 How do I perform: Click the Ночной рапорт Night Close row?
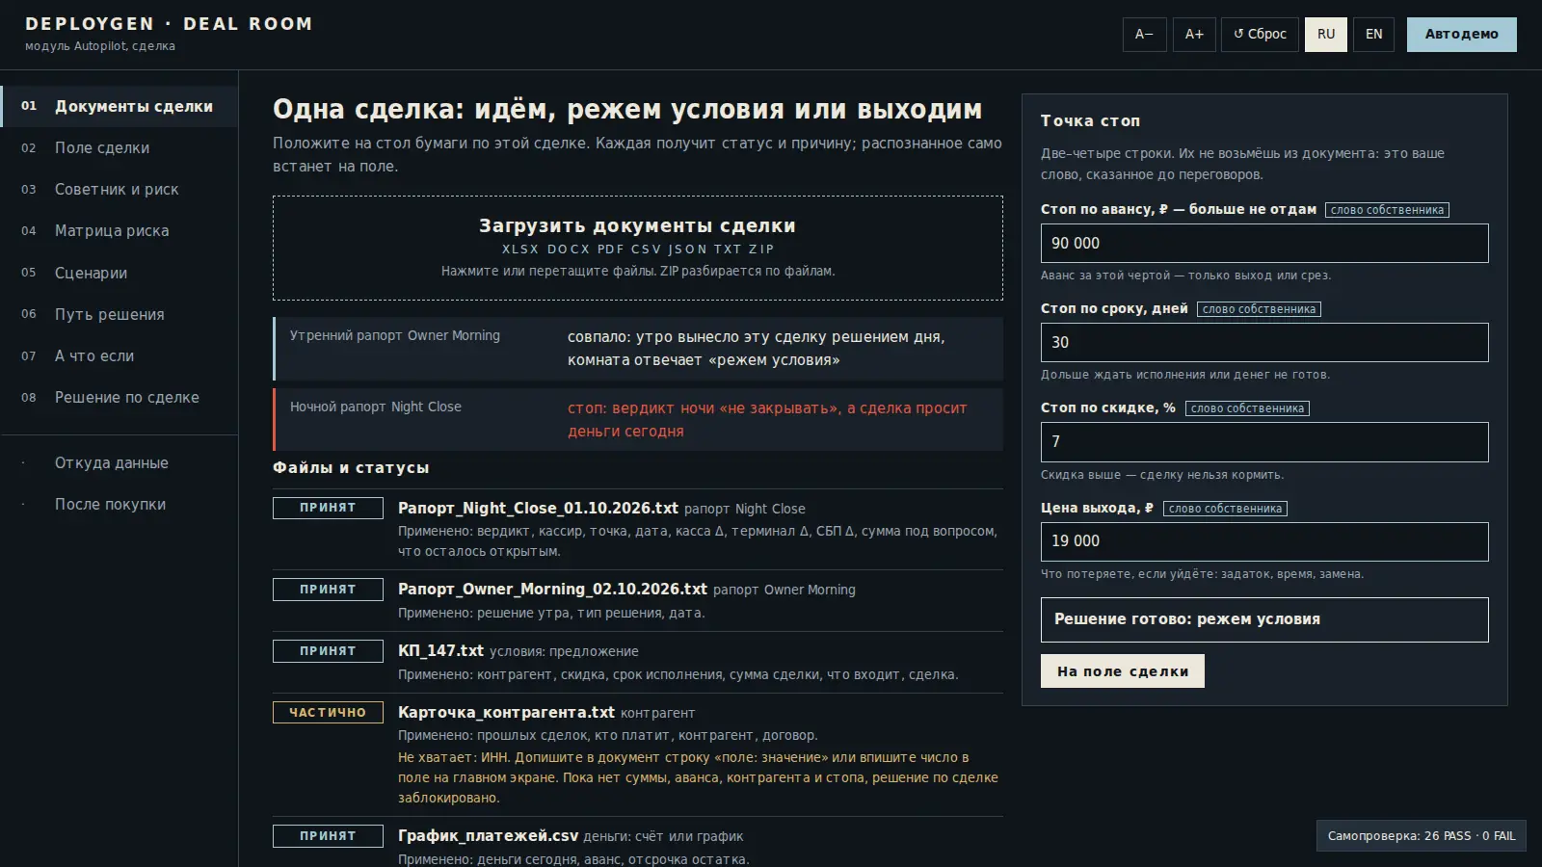tap(638, 420)
